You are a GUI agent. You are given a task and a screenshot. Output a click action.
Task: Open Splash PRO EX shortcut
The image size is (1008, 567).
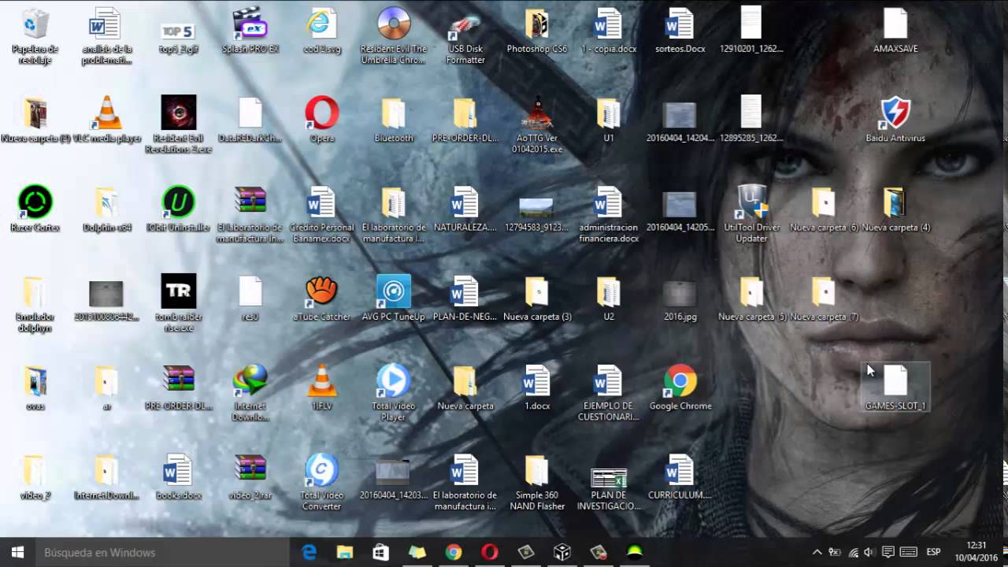pyautogui.click(x=250, y=31)
